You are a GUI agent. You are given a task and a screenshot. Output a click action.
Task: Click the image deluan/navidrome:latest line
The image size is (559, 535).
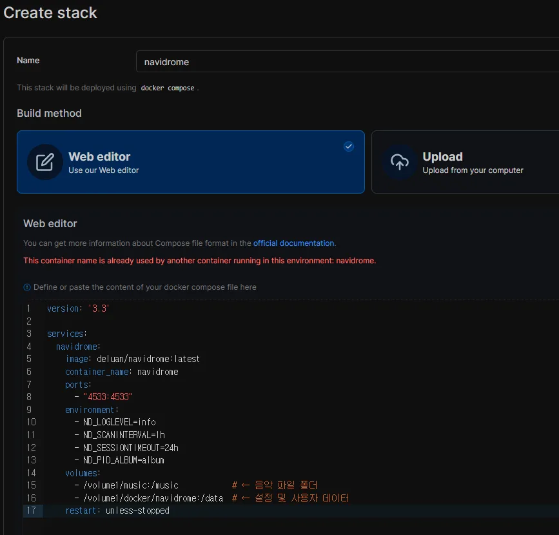coord(132,359)
